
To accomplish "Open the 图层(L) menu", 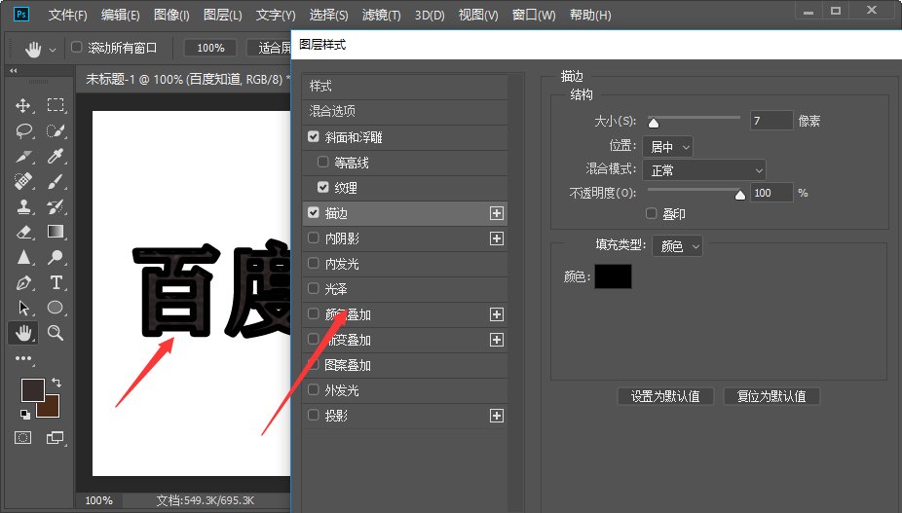I will tap(223, 15).
